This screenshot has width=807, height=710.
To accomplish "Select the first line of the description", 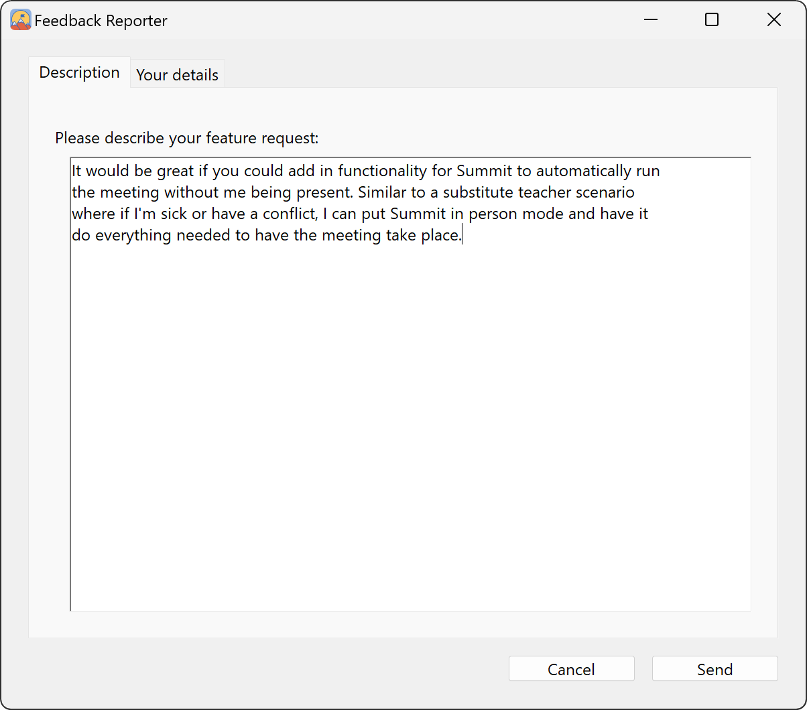I will (x=365, y=171).
